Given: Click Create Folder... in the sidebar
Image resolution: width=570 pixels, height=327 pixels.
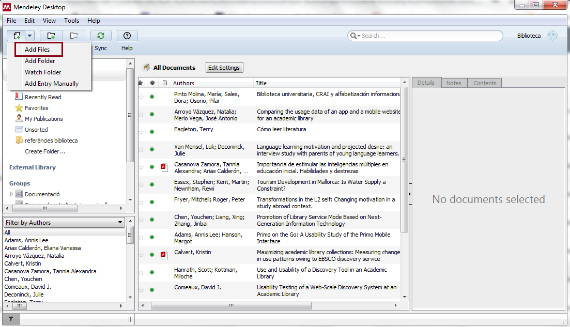Looking at the screenshot, I should (x=45, y=151).
